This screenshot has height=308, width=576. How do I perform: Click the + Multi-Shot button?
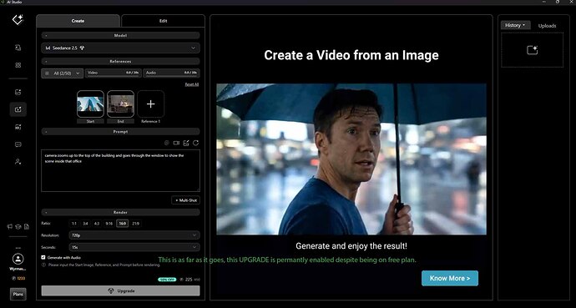(x=185, y=200)
